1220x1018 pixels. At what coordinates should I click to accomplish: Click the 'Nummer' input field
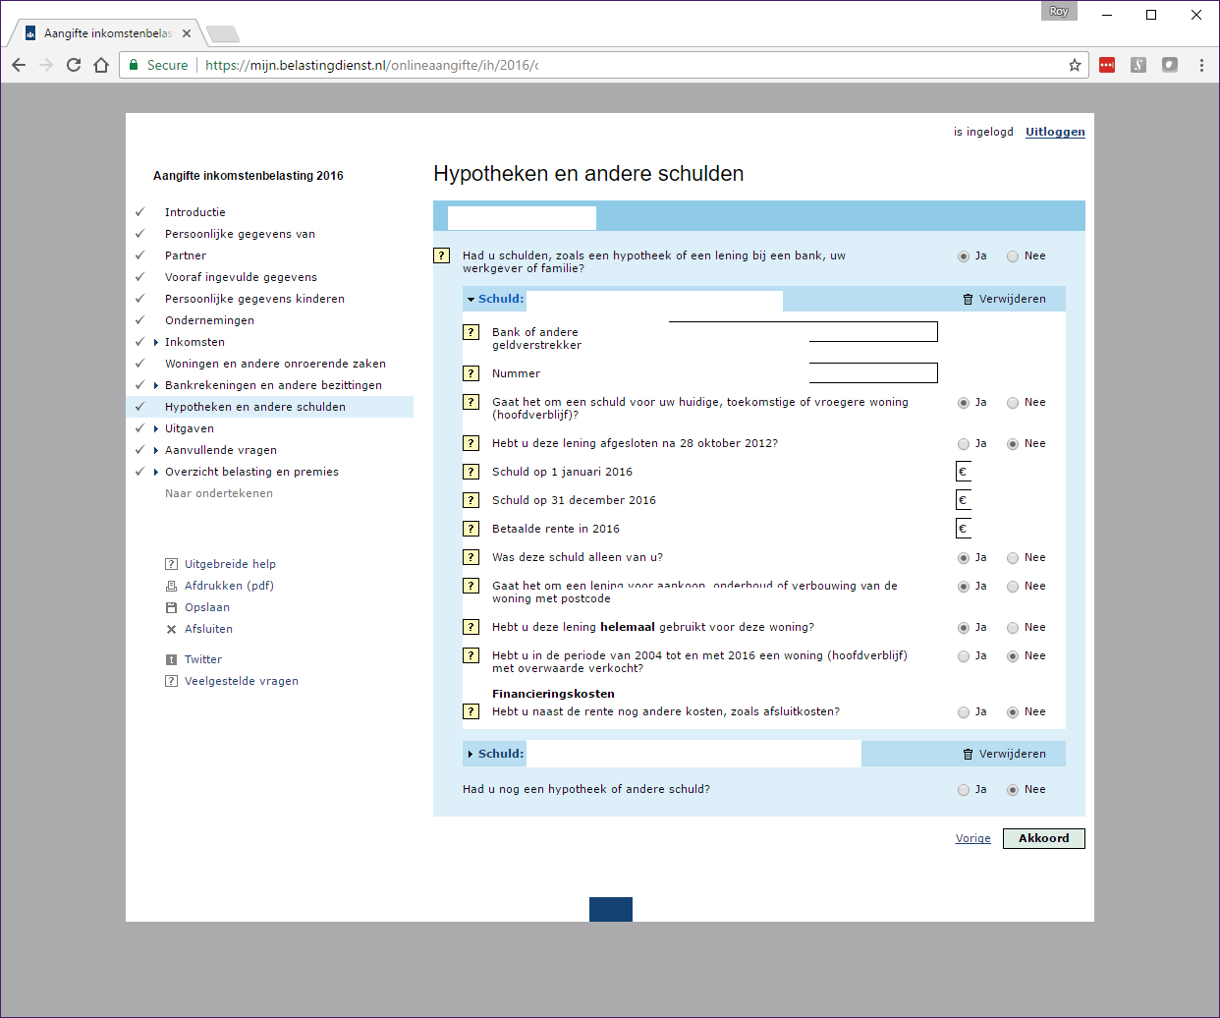(x=873, y=372)
